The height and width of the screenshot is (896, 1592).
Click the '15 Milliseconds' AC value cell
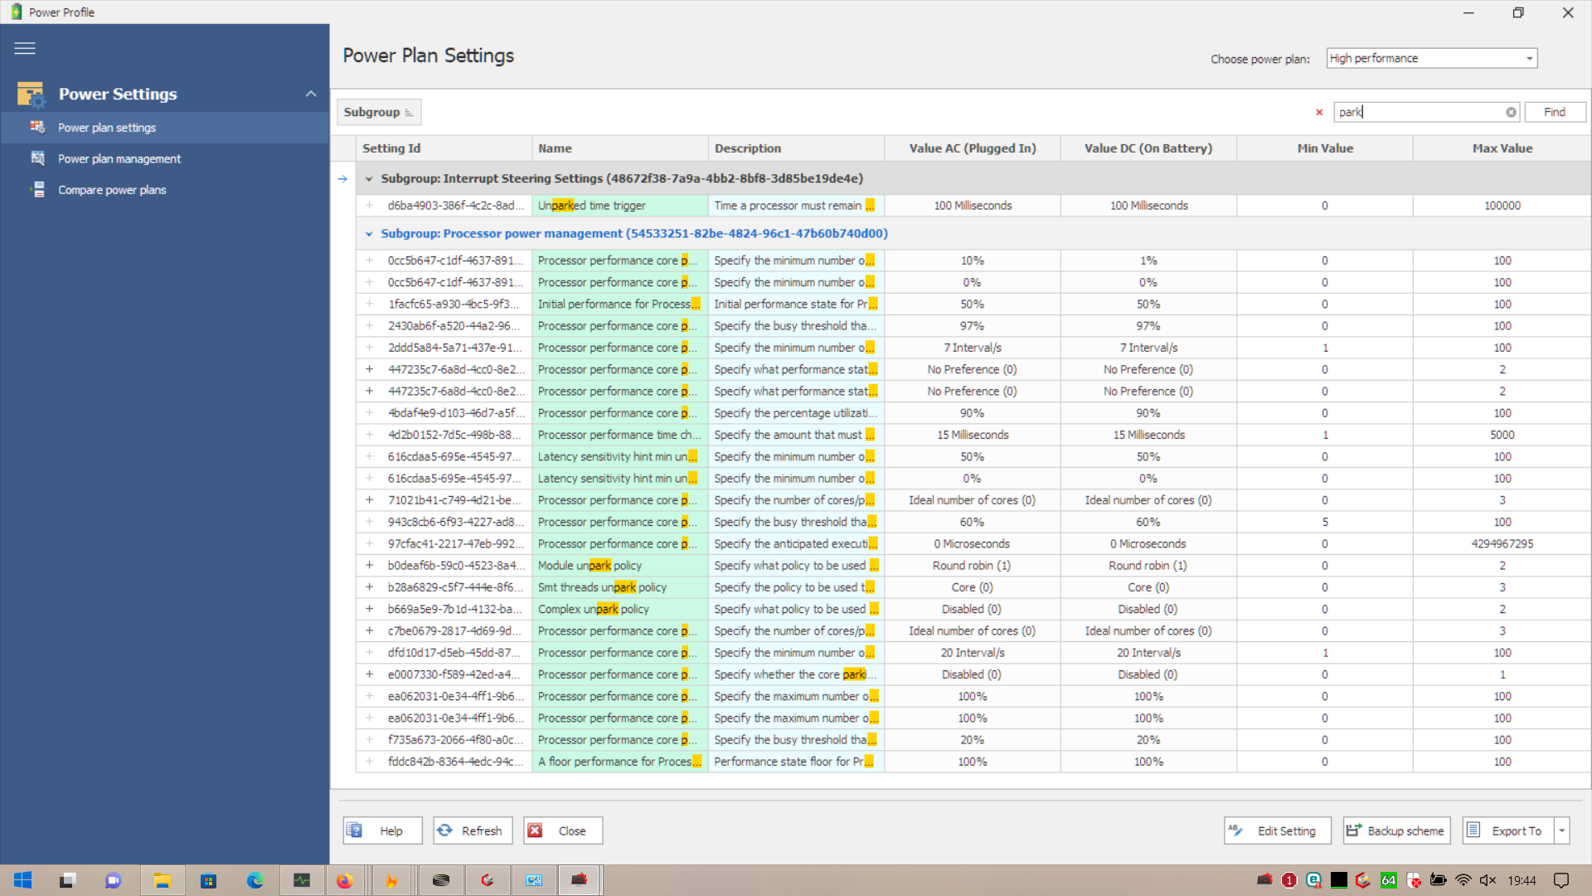pos(972,435)
